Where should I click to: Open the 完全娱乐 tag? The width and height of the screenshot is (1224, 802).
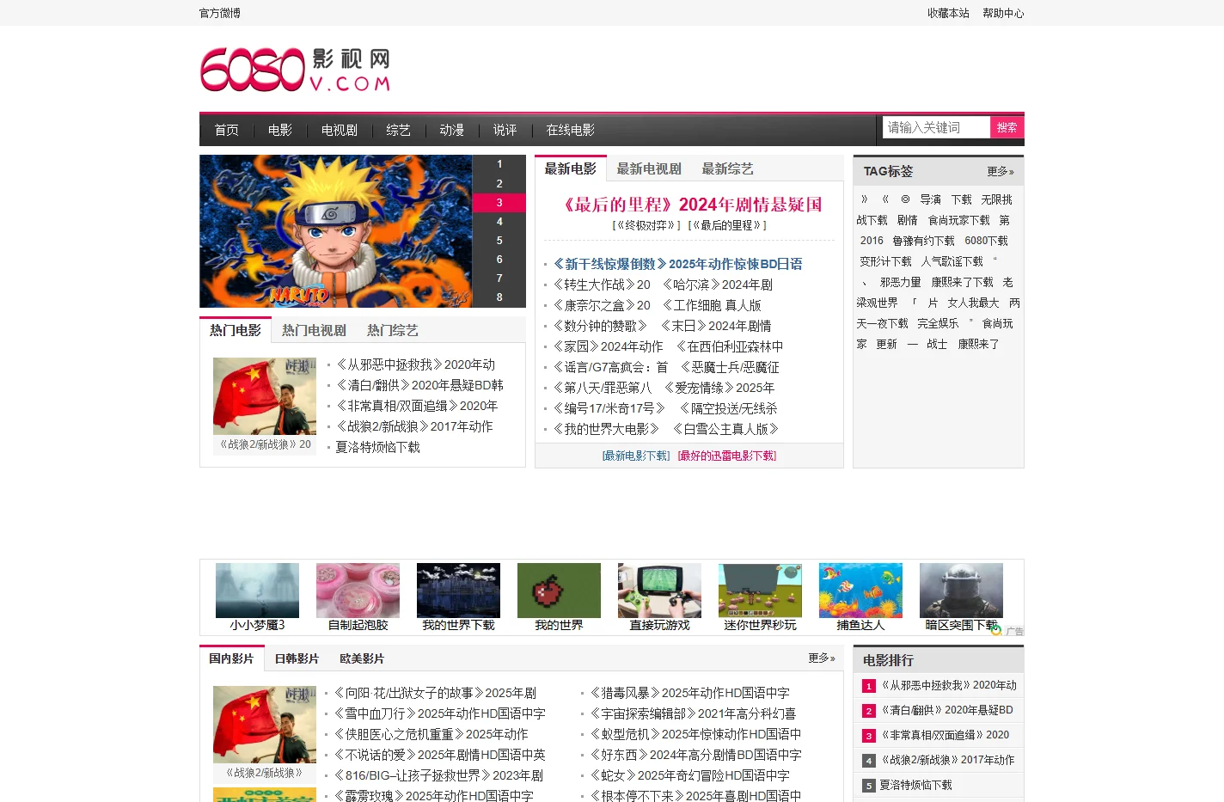pyautogui.click(x=938, y=323)
